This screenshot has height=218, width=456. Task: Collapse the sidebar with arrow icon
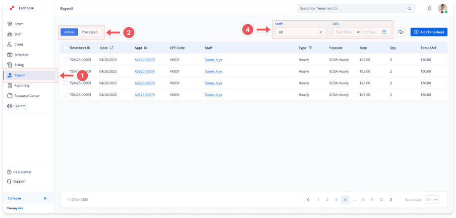(46, 198)
